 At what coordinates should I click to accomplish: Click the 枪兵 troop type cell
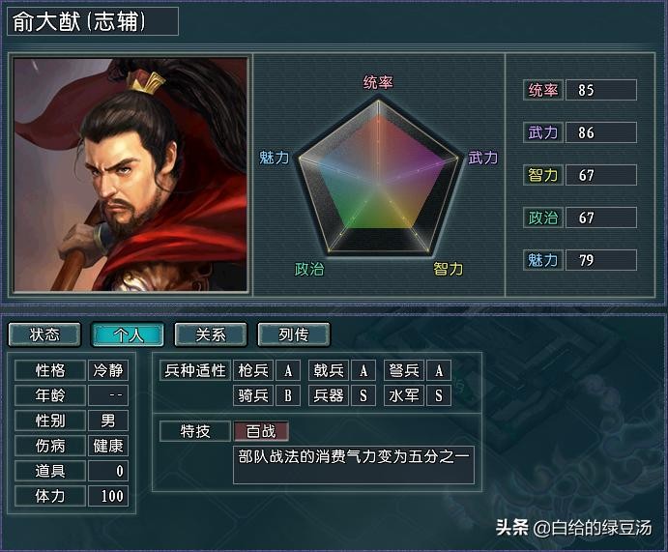pos(253,370)
